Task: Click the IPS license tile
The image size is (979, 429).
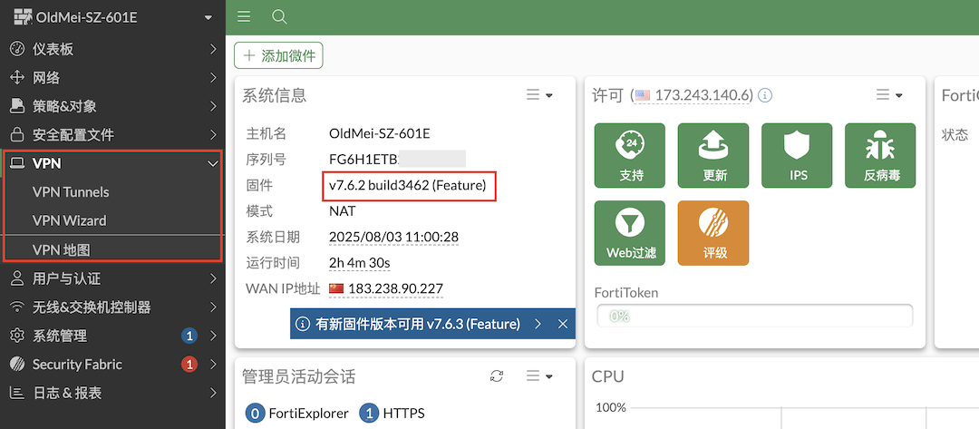Action: pyautogui.click(x=798, y=155)
